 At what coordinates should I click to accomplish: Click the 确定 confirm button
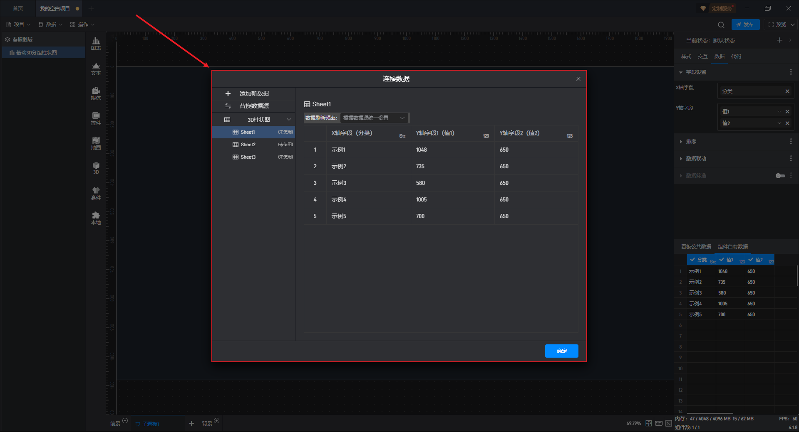click(561, 351)
